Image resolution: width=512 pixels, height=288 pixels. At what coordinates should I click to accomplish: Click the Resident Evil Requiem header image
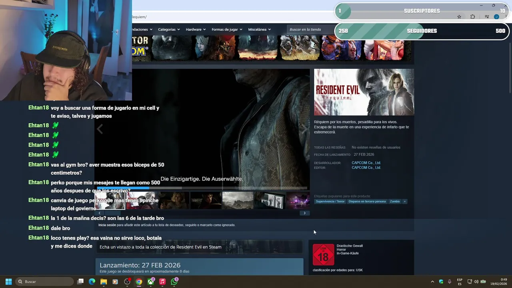coord(364,92)
